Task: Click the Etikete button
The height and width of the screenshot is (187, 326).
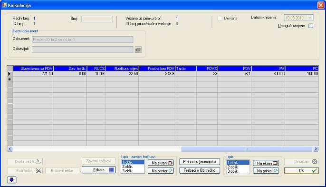Action: (x=99, y=170)
